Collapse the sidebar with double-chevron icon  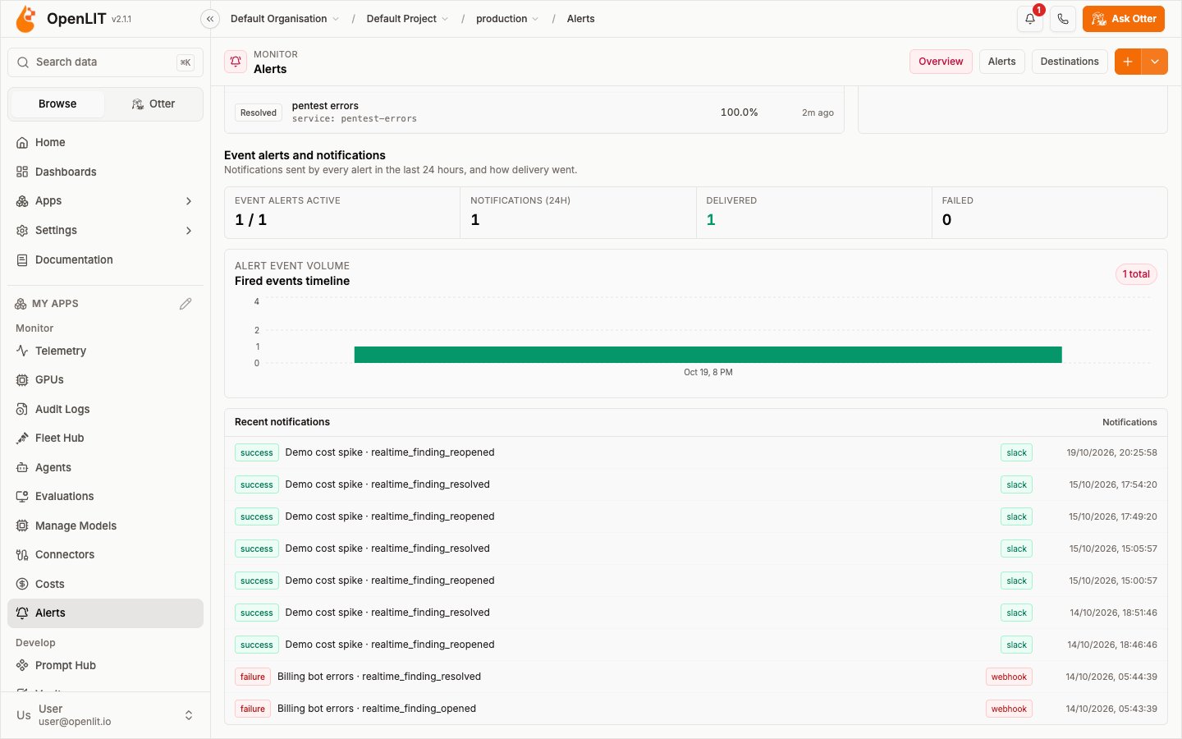210,19
